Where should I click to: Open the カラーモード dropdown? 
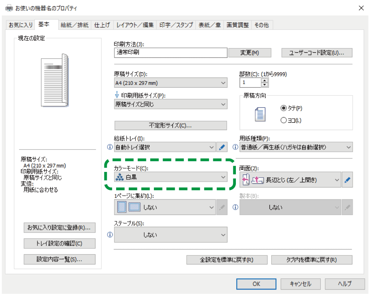point(170,177)
